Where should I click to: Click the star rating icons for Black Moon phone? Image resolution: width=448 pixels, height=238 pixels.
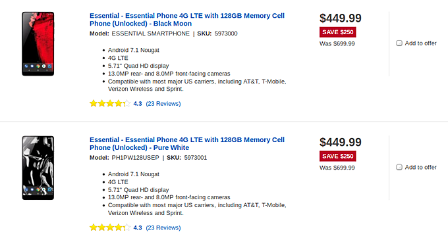pyautogui.click(x=110, y=103)
